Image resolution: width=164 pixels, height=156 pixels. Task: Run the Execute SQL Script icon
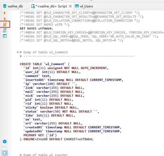coord(5,24)
